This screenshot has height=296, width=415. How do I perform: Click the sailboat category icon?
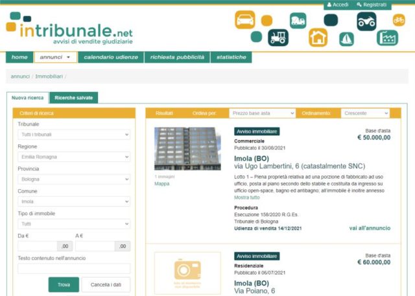pyautogui.click(x=346, y=39)
